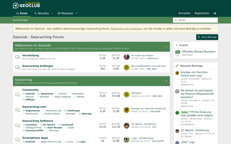Image resolution: width=231 pixels, height=144 pixels.
Task: Open the Vorstellung forum
Action: click(x=31, y=55)
